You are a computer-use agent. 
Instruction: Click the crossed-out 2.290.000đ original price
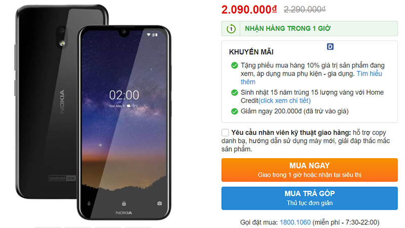pyautogui.click(x=305, y=10)
